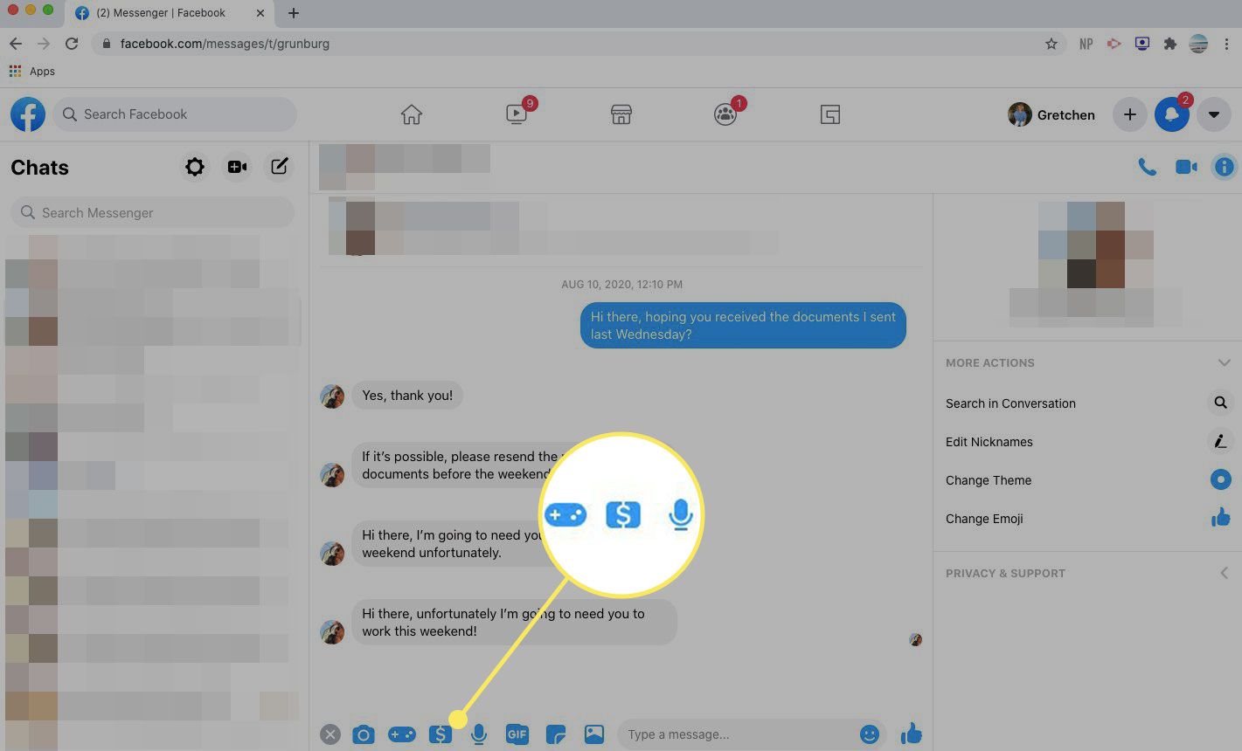The width and height of the screenshot is (1242, 751).
Task: Open the GIF picker
Action: [517, 734]
